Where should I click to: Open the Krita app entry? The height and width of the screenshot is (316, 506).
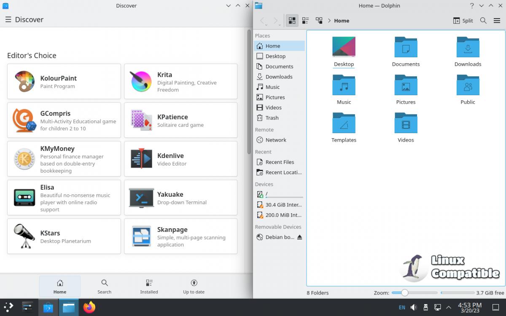pyautogui.click(x=180, y=81)
